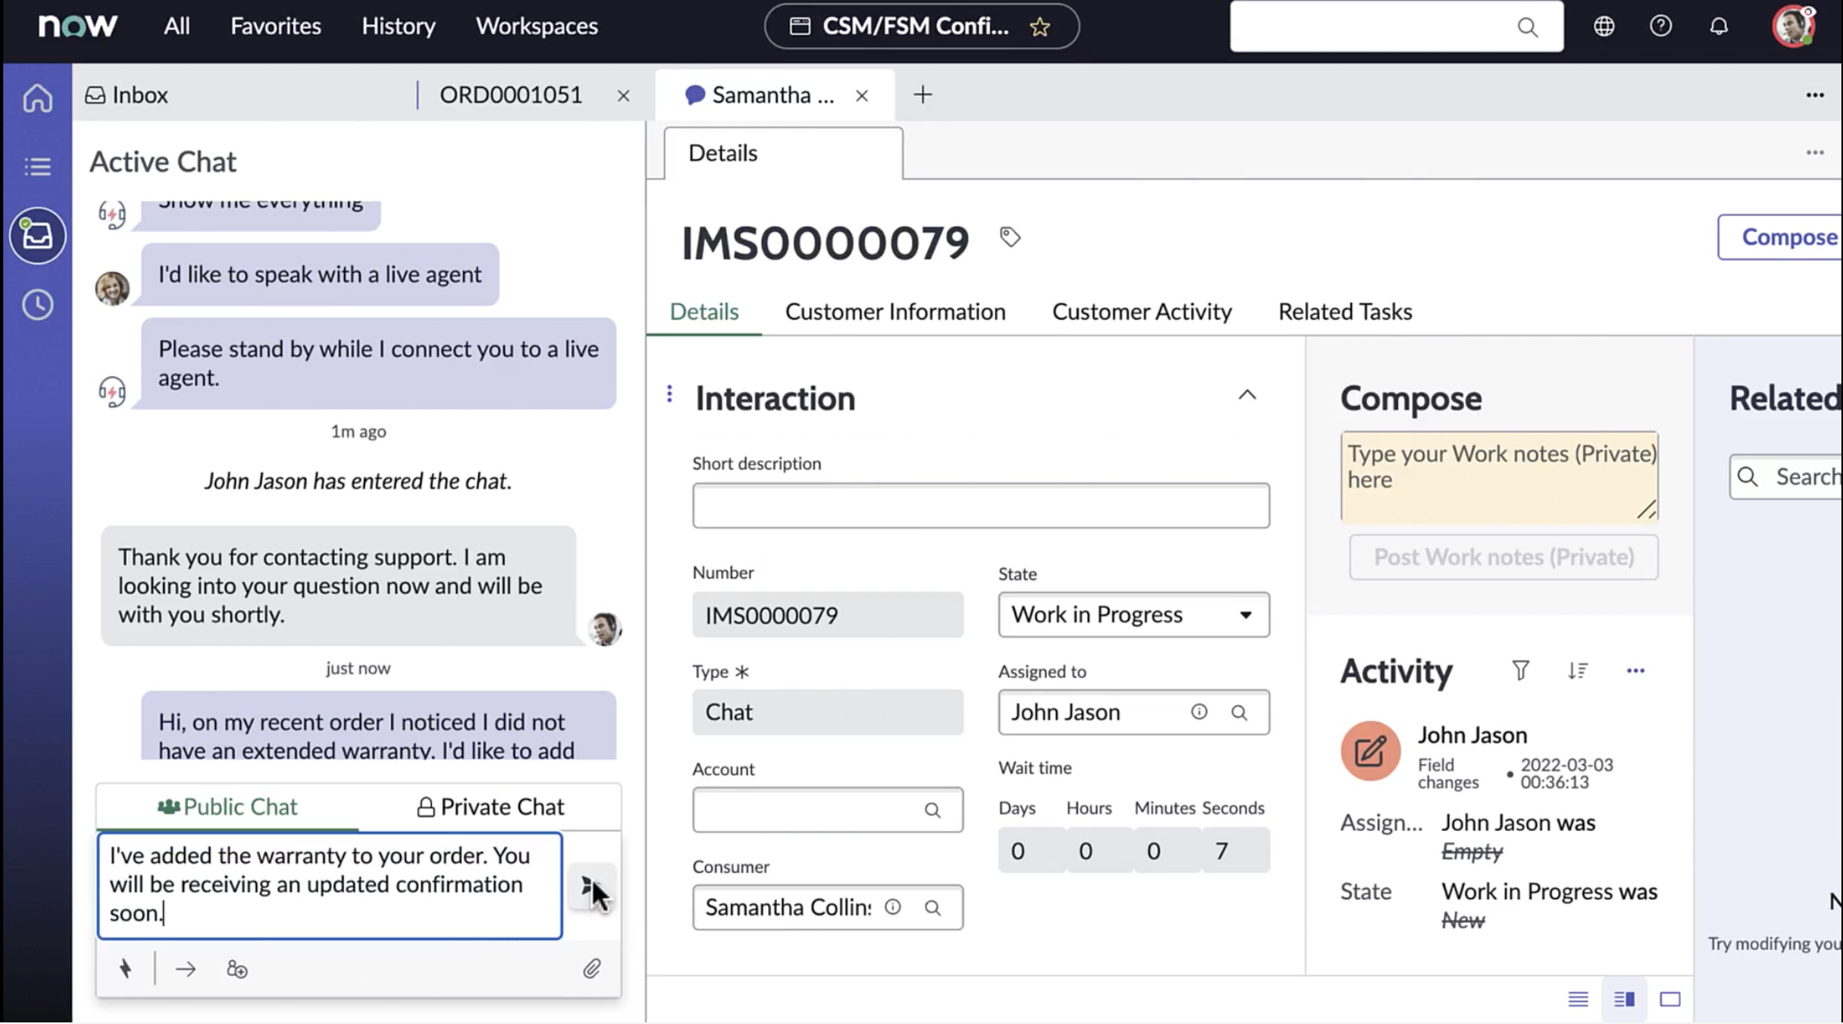1843x1024 pixels.
Task: Click the list menu sidebar icon
Action: click(x=37, y=166)
